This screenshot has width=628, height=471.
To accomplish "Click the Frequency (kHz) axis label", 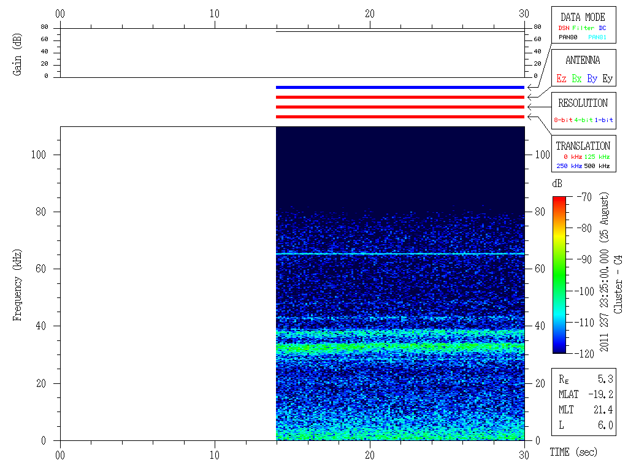I will (17, 285).
